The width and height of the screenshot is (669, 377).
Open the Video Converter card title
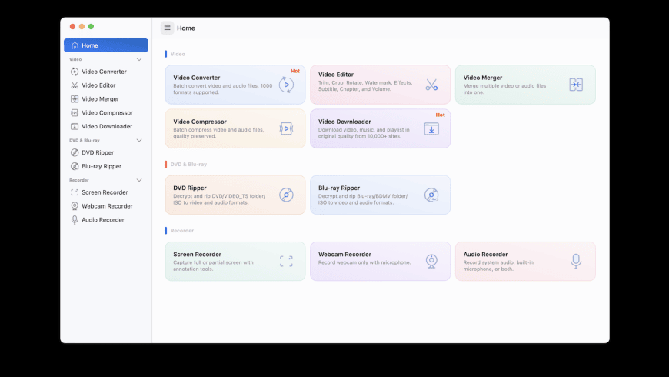tap(197, 78)
